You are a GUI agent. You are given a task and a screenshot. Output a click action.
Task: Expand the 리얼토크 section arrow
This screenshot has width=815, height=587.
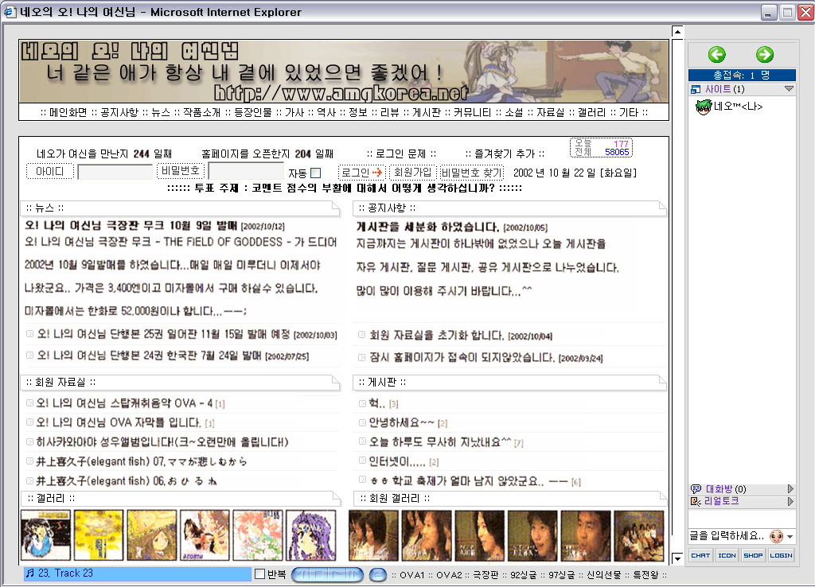click(790, 501)
